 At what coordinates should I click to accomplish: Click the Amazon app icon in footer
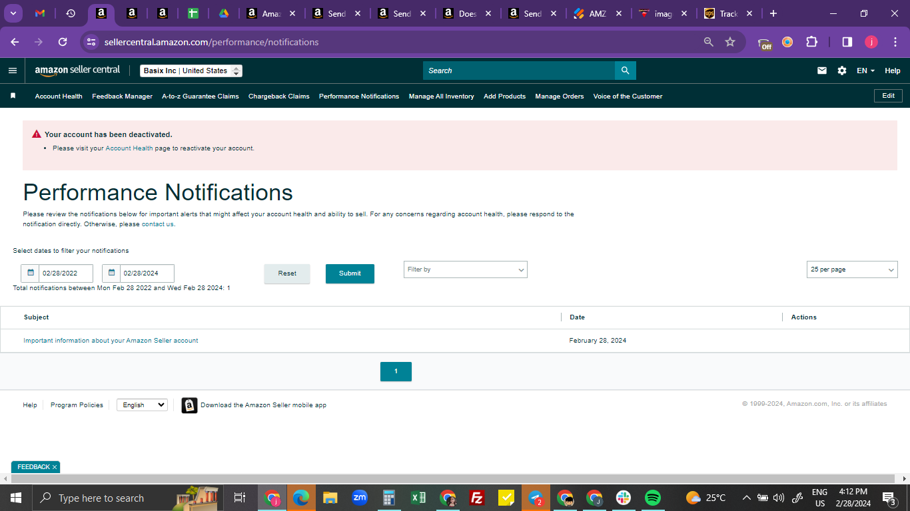189,405
